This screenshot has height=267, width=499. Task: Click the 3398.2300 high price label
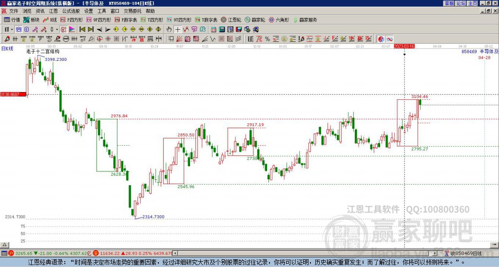pyautogui.click(x=56, y=59)
